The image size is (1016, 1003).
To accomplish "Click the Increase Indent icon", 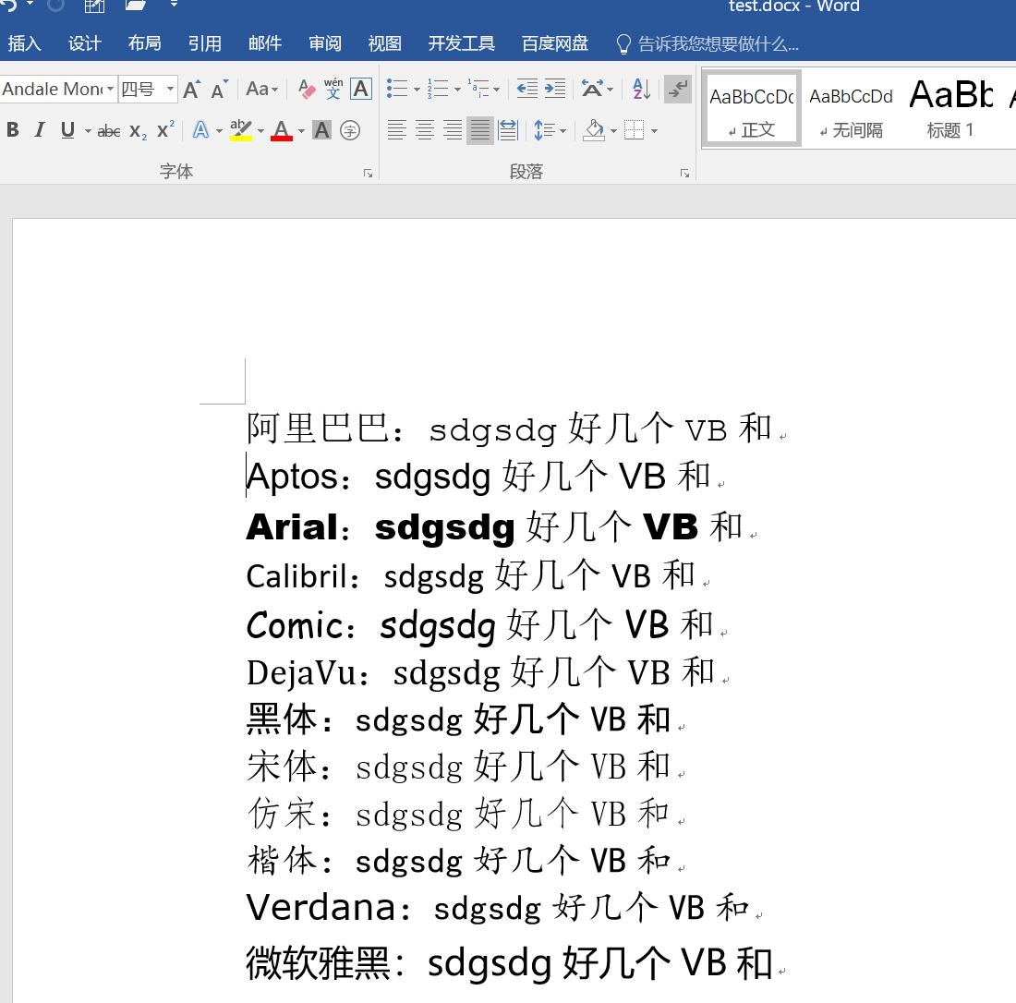I will [555, 89].
